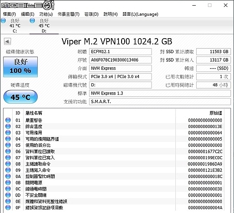Click the standard field NVM Express 1.3
The height and width of the screenshot is (213, 234).
click(160, 93)
